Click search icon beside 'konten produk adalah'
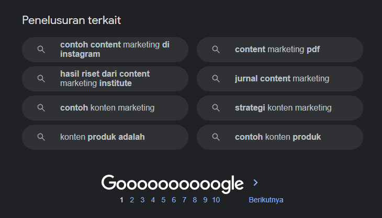Image resolution: width=382 pixels, height=218 pixels. [41, 137]
